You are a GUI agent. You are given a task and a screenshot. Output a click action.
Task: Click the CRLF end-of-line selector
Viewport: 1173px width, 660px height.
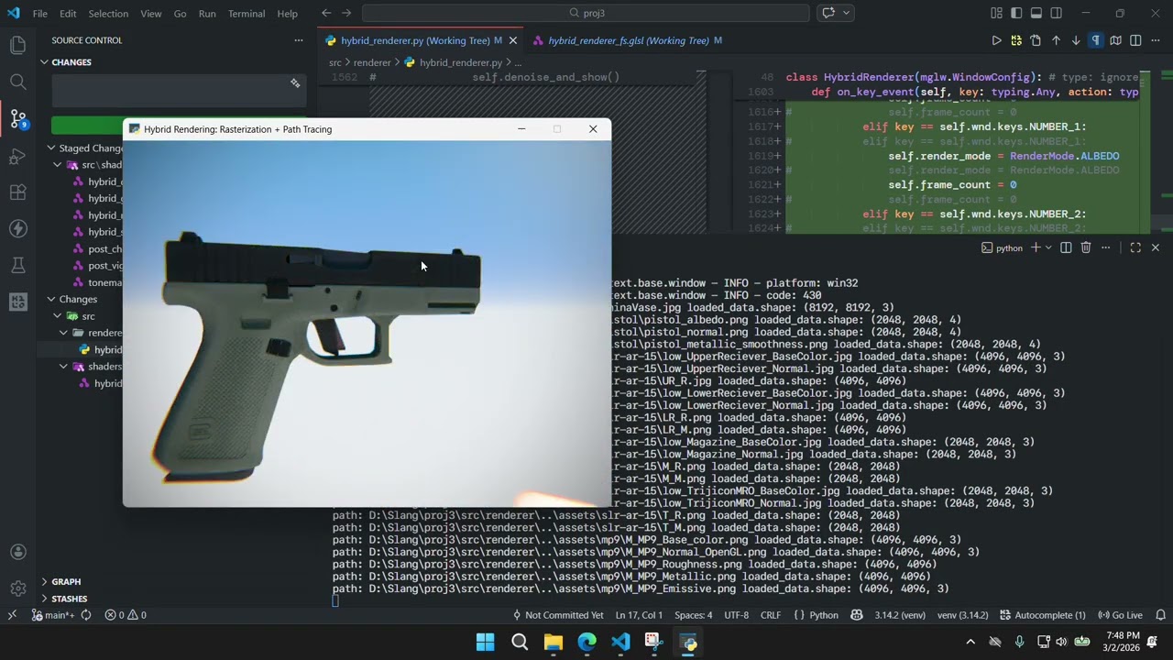(770, 615)
